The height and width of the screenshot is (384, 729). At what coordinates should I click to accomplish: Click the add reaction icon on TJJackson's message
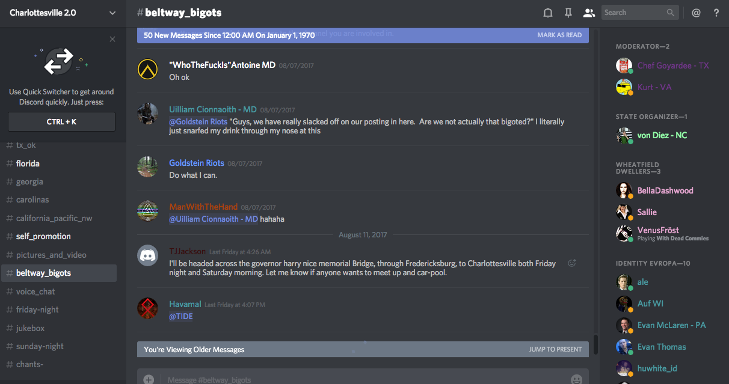(572, 263)
